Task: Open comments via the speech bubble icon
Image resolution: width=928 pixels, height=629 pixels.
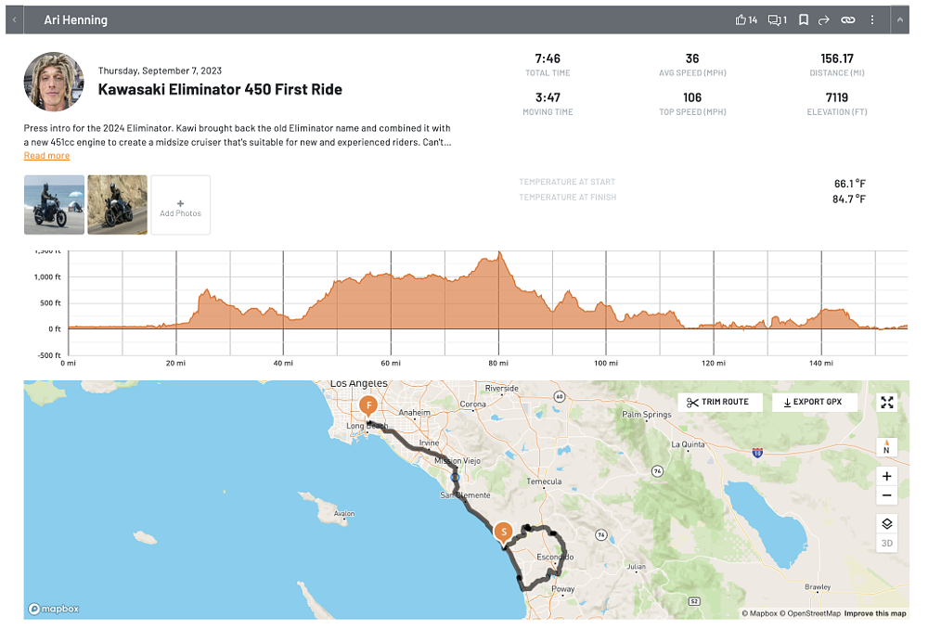Action: [x=773, y=19]
